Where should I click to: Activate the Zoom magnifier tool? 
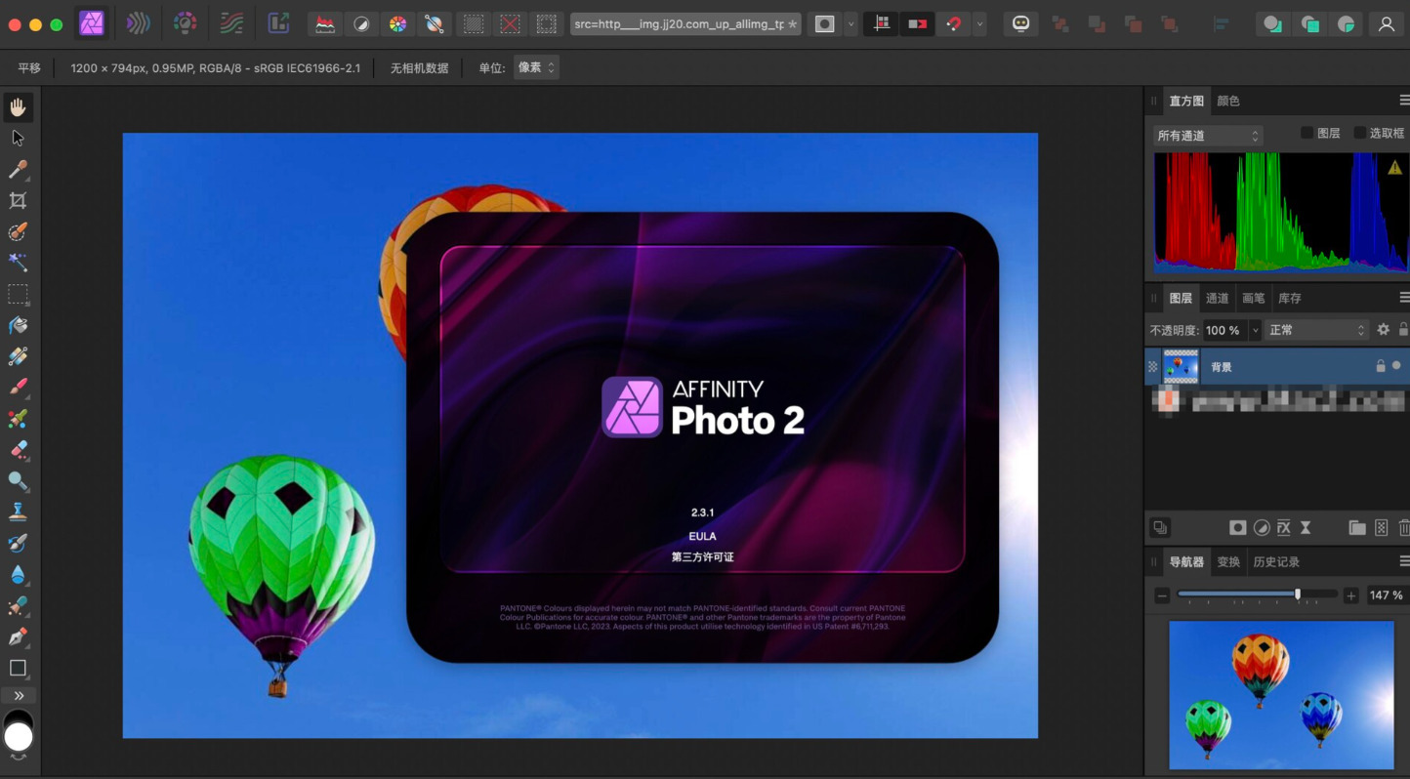coord(18,480)
